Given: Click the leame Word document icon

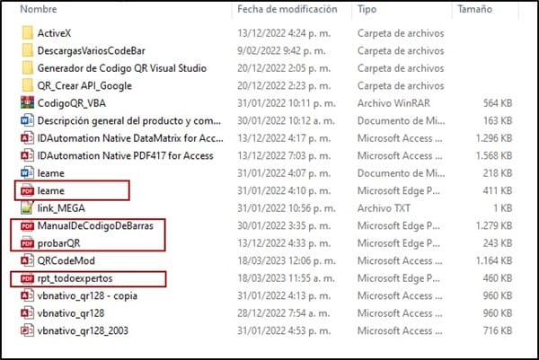Looking at the screenshot, I should pyautogui.click(x=26, y=172).
